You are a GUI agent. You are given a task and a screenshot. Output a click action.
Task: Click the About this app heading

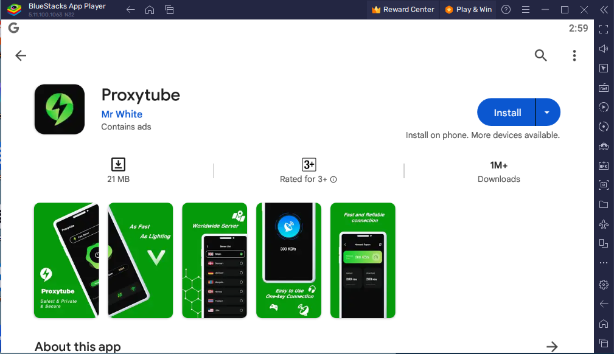coord(77,347)
